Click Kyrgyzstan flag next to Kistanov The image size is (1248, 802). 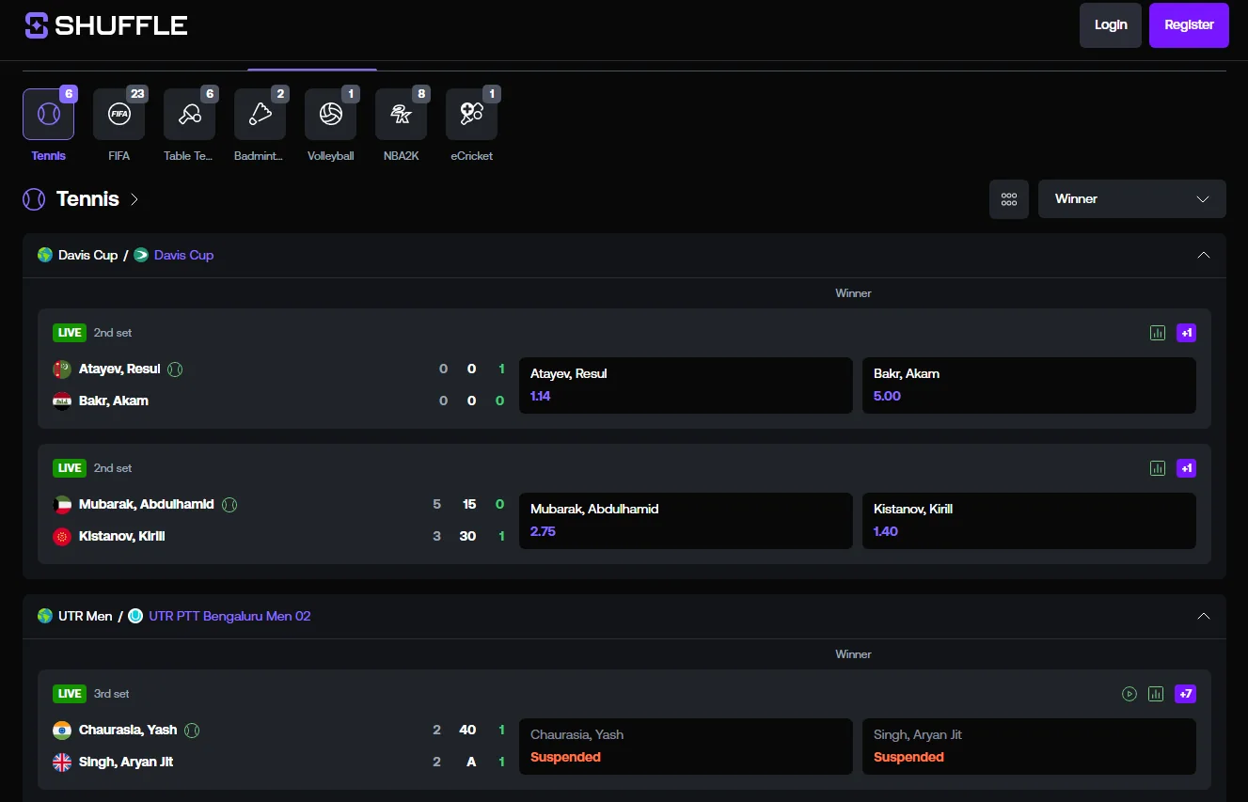(x=62, y=537)
